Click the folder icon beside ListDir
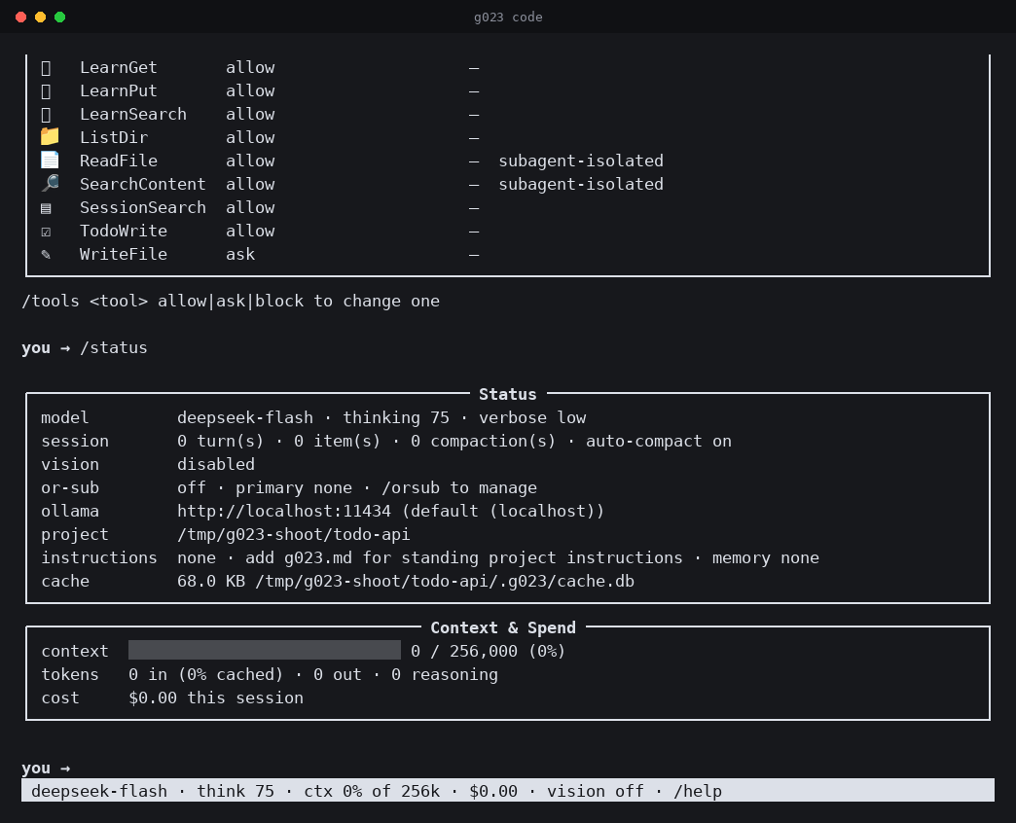1016x823 pixels. click(x=50, y=136)
